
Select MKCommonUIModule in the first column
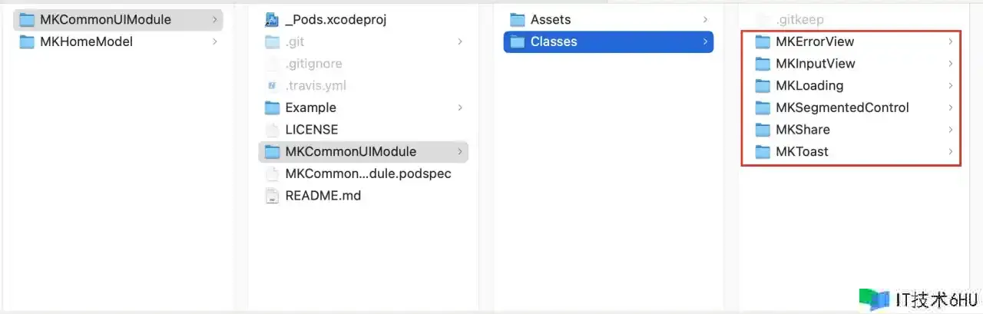105,20
